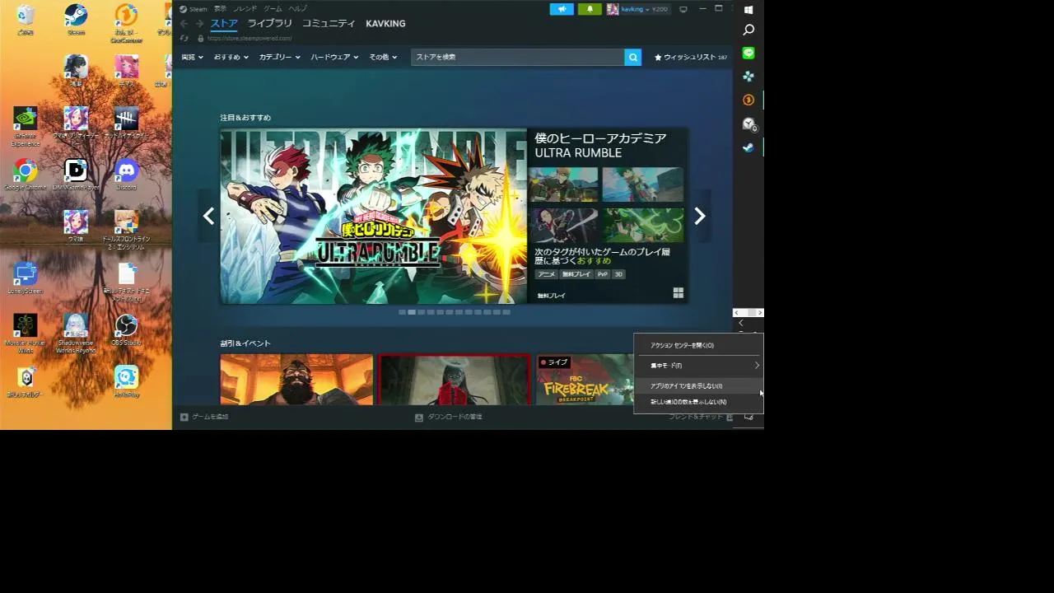Open the Recycle Bin desktop icon
The image size is (1054, 593).
tap(26, 20)
